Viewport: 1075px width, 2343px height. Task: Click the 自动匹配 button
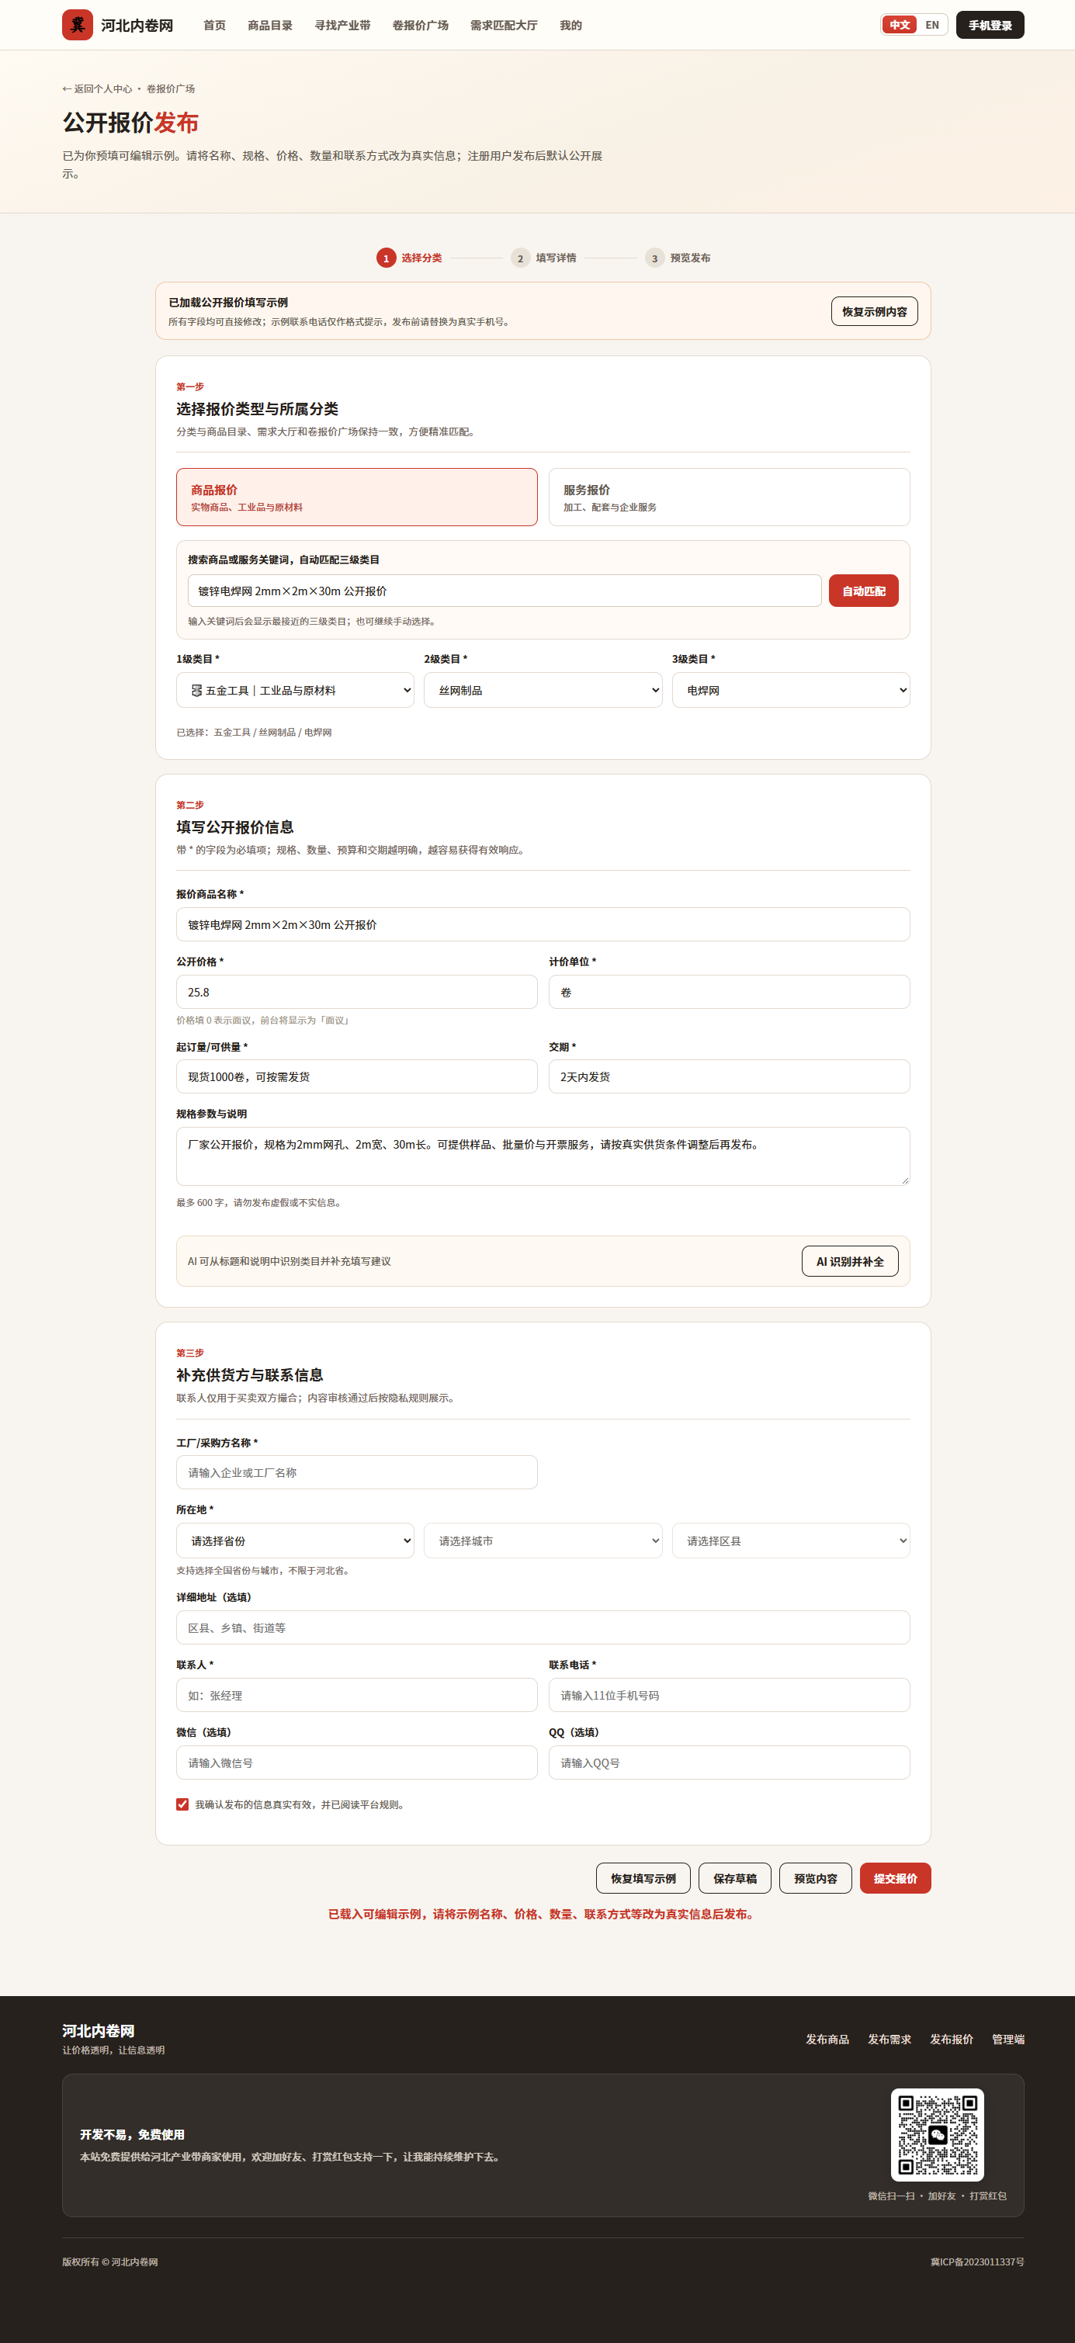click(863, 591)
